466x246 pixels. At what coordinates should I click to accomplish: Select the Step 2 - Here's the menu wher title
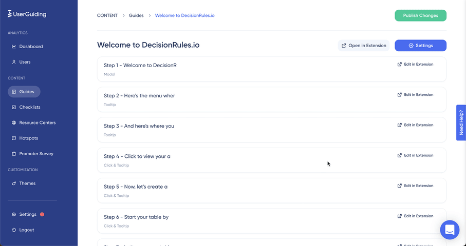(x=139, y=96)
